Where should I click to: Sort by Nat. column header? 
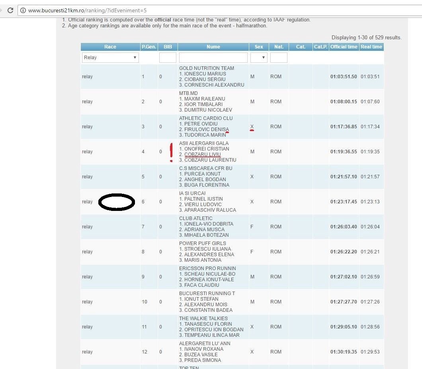279,47
